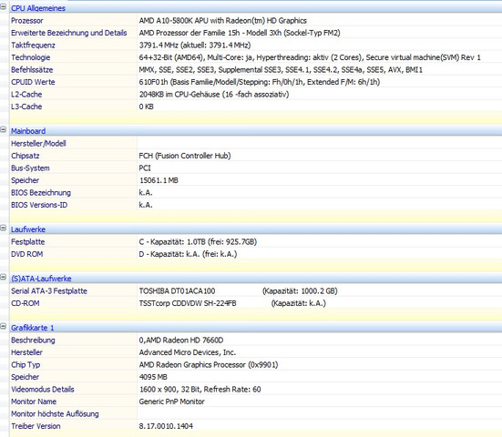
Task: Collapse the CPU Allgemeines section
Action: [x=4, y=6]
